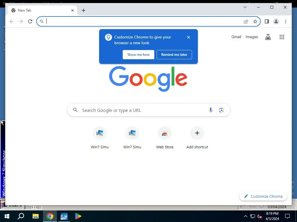
Task: Click Customize Chrome button
Action: coord(263,196)
